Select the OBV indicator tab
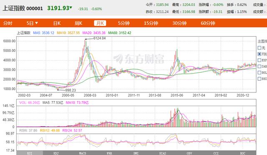 pyautogui.click(x=189, y=153)
